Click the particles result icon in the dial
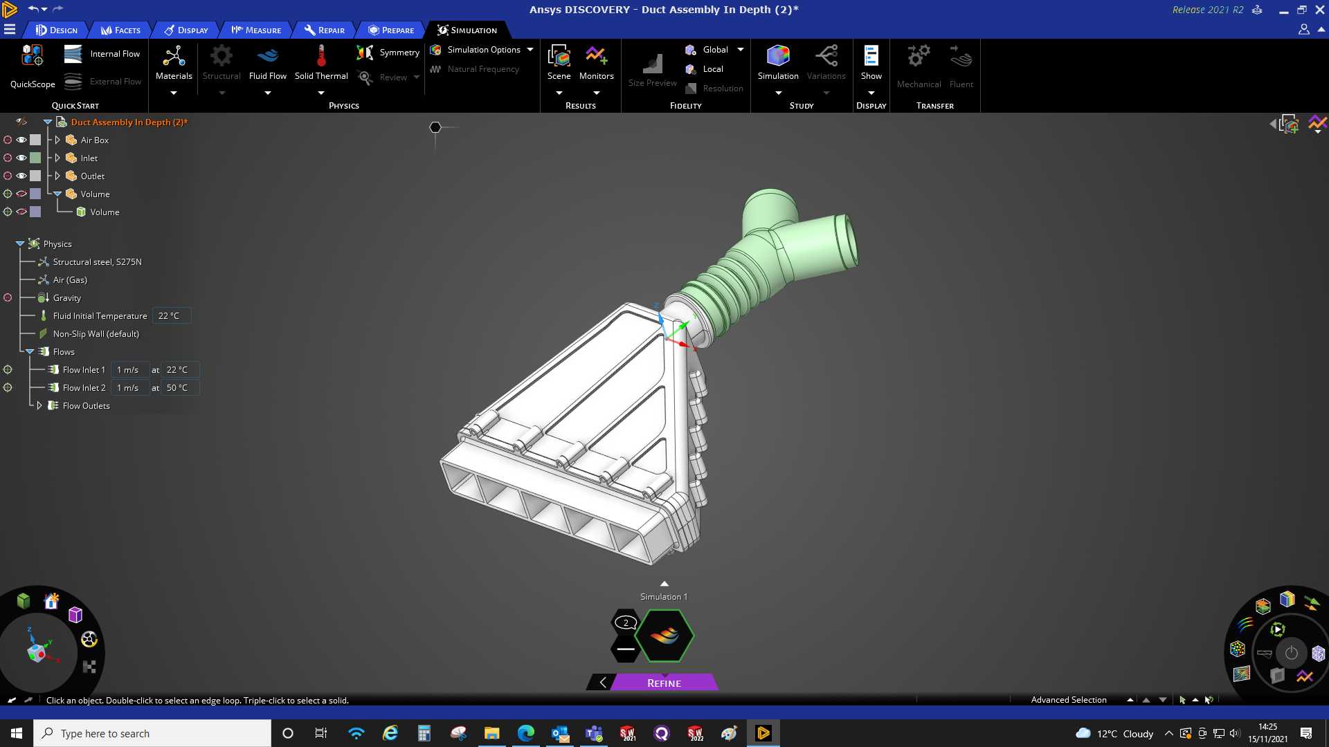Image resolution: width=1329 pixels, height=747 pixels. pyautogui.click(x=1238, y=649)
